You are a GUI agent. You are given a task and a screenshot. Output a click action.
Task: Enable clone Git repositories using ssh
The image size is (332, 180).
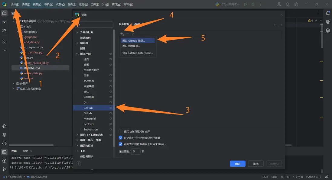click(x=120, y=132)
